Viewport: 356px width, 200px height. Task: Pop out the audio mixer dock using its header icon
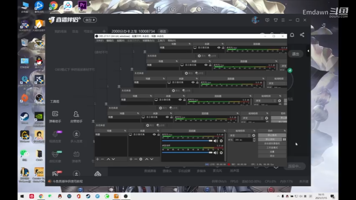[225, 131]
